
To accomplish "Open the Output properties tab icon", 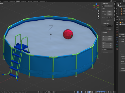I will [x=117, y=25].
